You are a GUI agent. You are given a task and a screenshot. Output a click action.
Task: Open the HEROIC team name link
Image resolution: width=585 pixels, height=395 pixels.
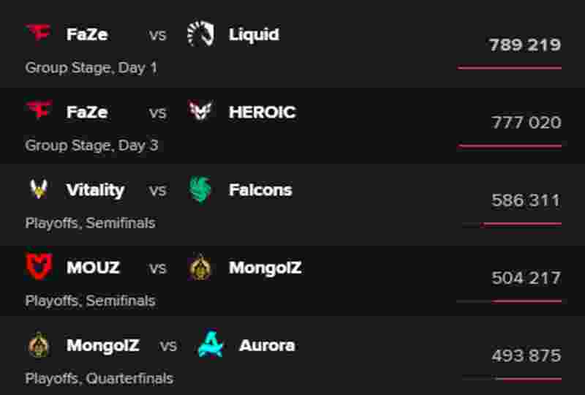[x=263, y=112]
